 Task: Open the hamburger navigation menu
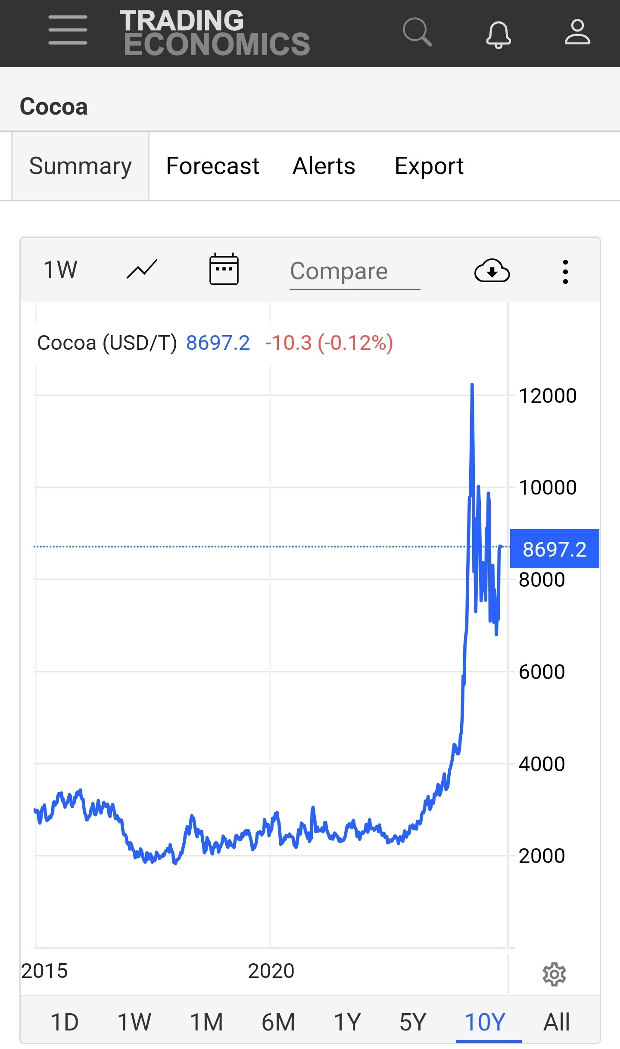68,30
